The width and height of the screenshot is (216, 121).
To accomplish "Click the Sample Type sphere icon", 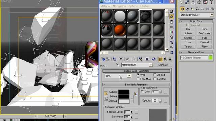I will point(171,11).
